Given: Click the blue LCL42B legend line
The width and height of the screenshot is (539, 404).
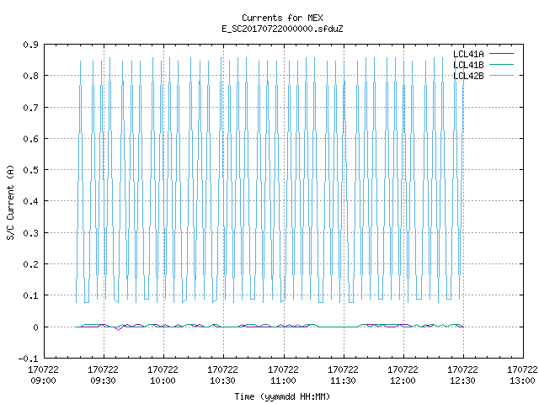Looking at the screenshot, I should [501, 76].
